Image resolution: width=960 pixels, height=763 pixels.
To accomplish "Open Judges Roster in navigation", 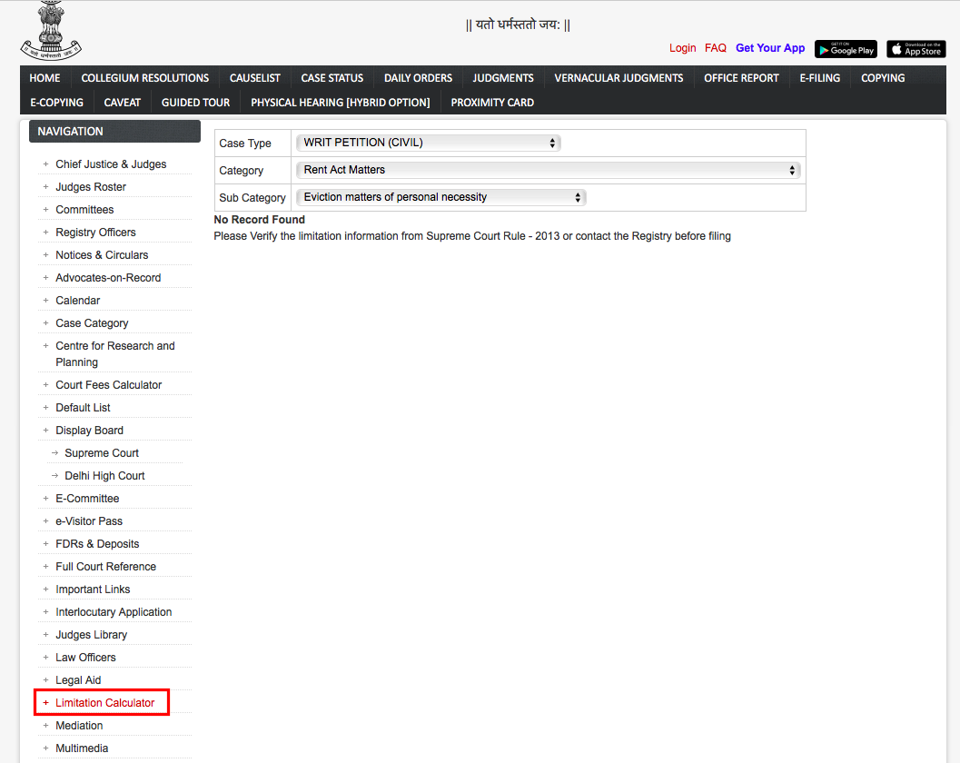I will tap(91, 187).
